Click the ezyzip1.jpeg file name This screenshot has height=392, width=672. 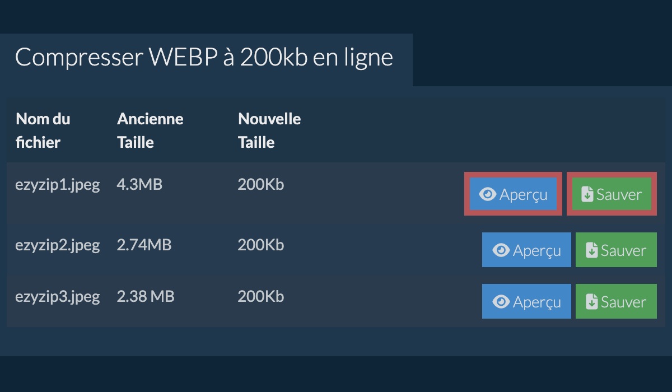point(58,185)
